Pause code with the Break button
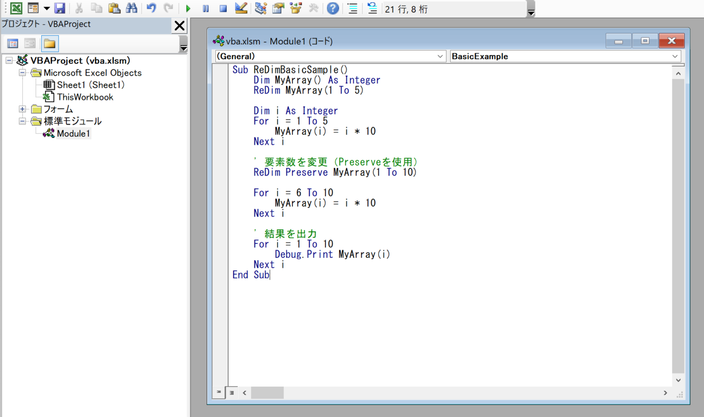This screenshot has width=704, height=417. pos(205,8)
